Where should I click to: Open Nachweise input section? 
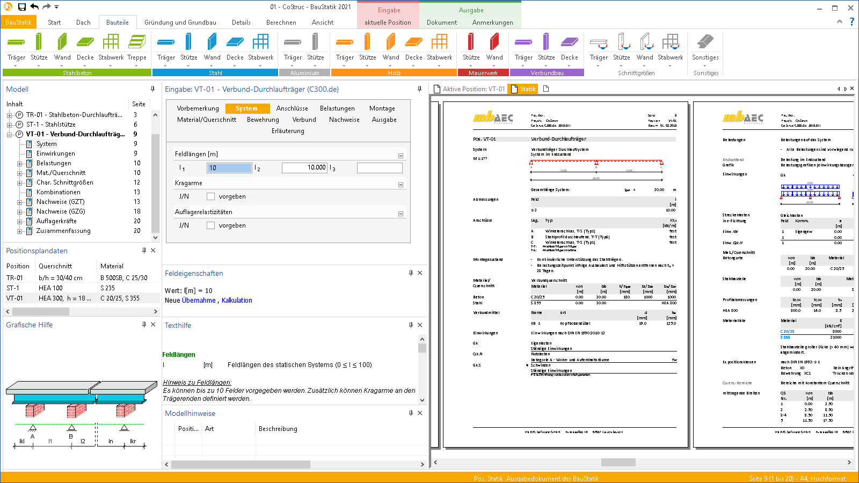click(x=344, y=120)
